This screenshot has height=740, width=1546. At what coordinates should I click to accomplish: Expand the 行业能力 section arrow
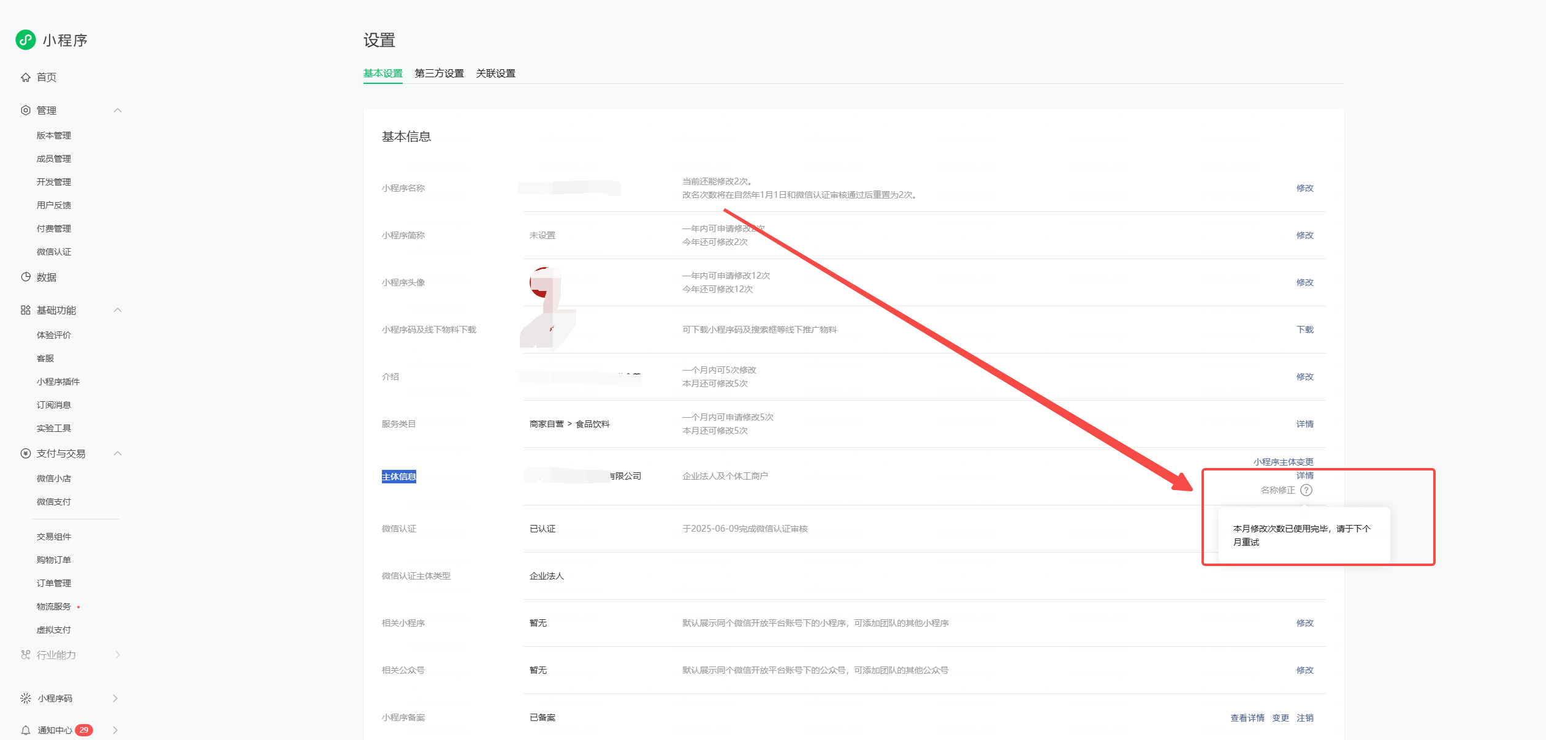tap(118, 655)
